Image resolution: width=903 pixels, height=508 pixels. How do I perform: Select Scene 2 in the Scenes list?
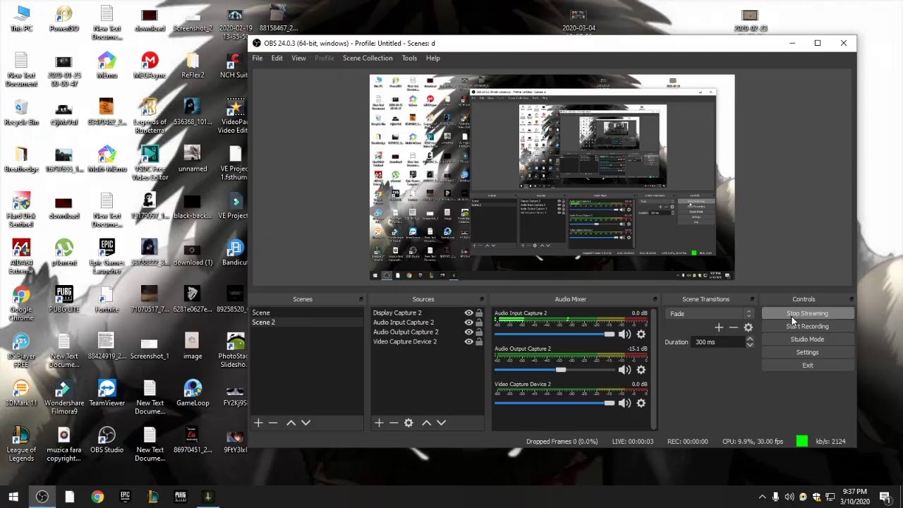(308, 322)
